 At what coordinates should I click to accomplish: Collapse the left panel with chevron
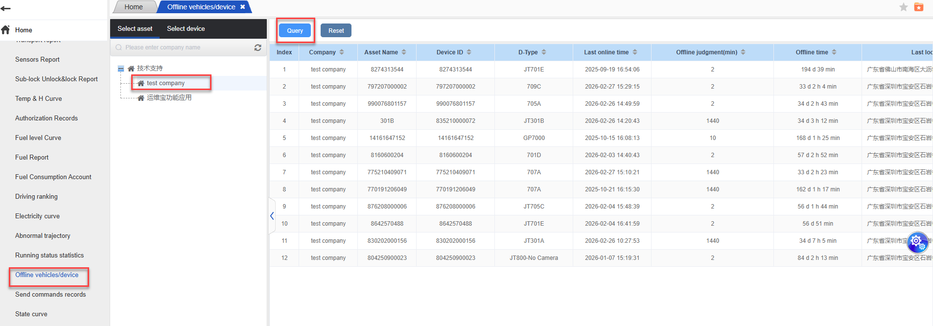click(272, 216)
